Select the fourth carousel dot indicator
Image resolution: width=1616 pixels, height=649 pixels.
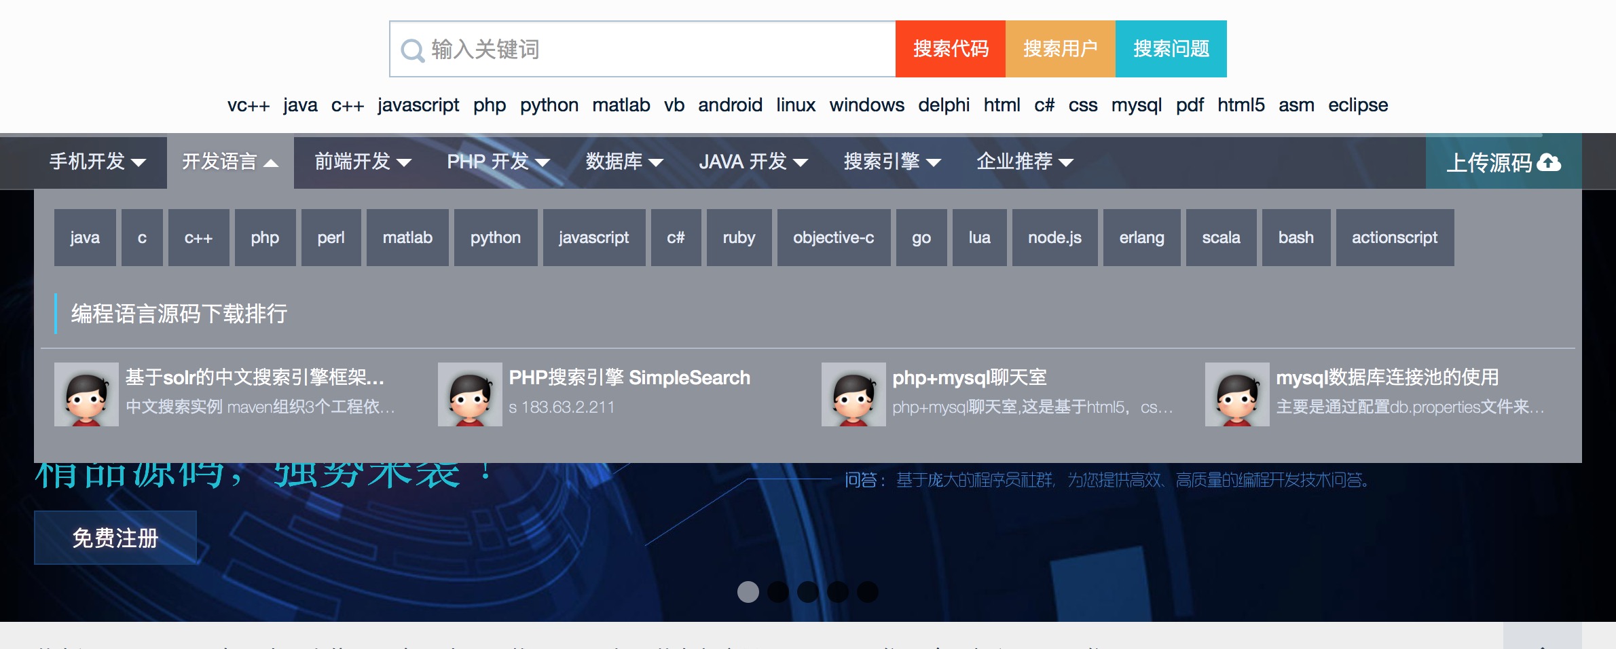838,592
